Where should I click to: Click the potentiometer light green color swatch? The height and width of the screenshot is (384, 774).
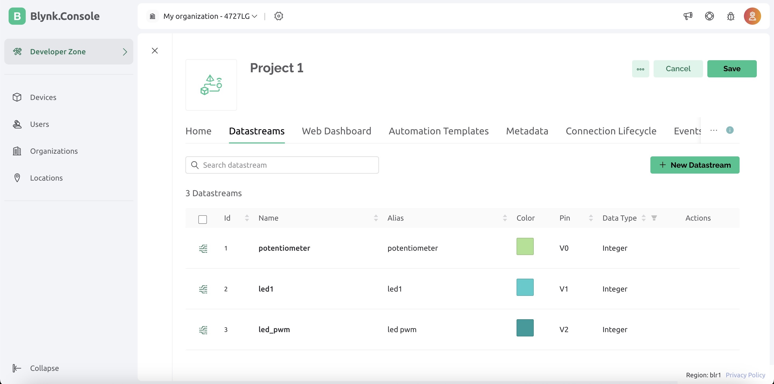pos(525,246)
